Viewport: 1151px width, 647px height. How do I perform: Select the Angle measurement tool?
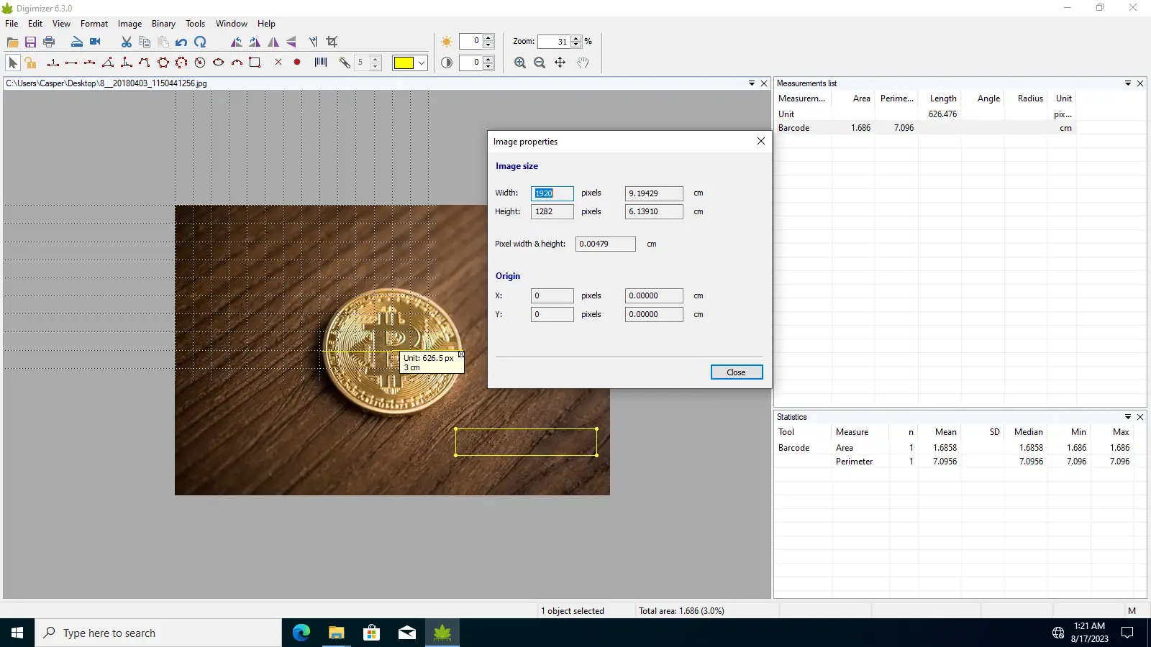pyautogui.click(x=108, y=63)
